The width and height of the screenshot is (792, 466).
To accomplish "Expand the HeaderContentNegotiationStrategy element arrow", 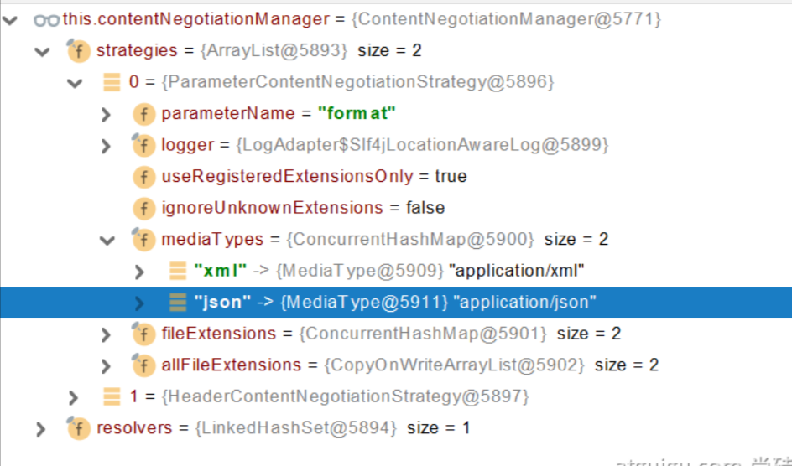I will coord(74,396).
